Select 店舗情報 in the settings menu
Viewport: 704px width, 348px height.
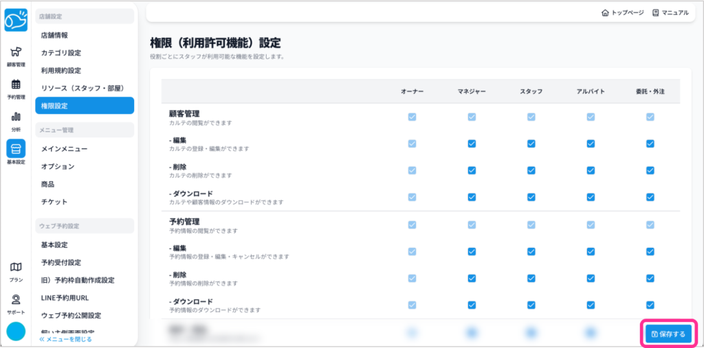[x=54, y=35]
